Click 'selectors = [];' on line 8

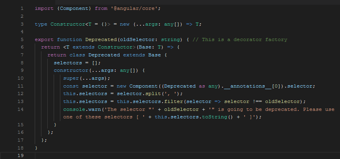click(77, 63)
